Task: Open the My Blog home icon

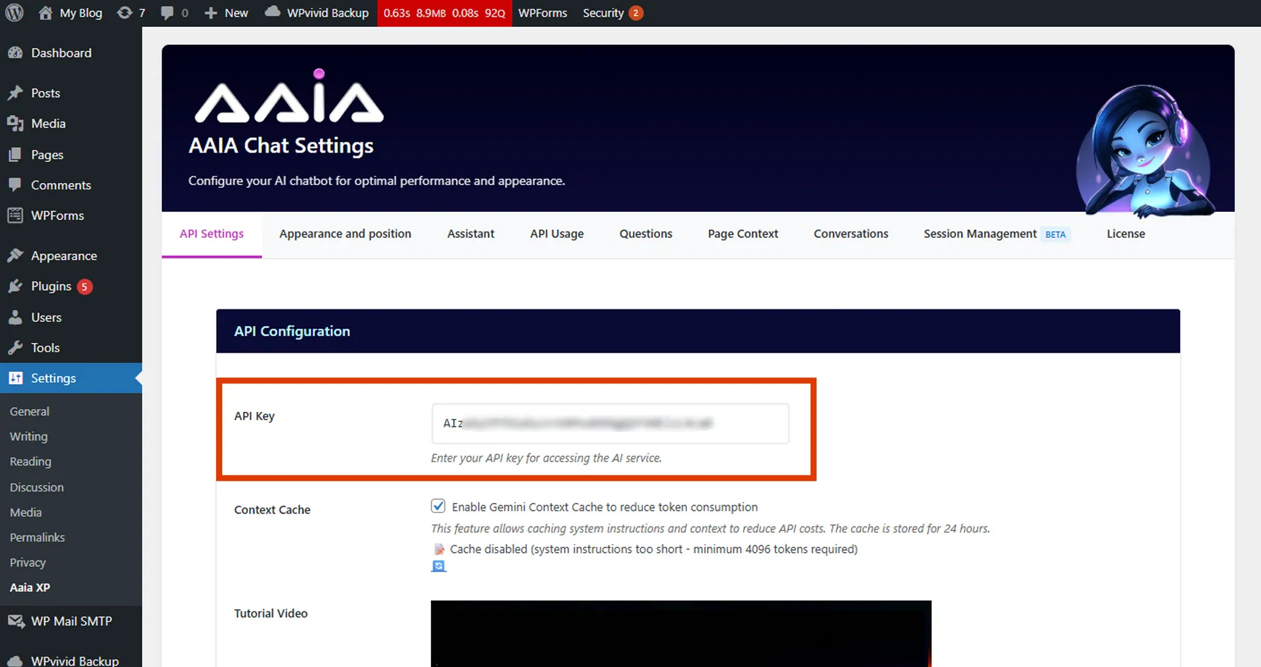Action: 45,13
